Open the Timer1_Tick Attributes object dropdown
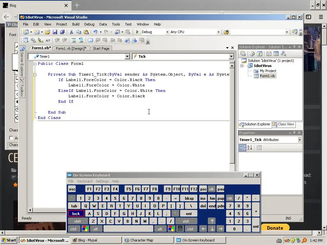 (x=300, y=140)
